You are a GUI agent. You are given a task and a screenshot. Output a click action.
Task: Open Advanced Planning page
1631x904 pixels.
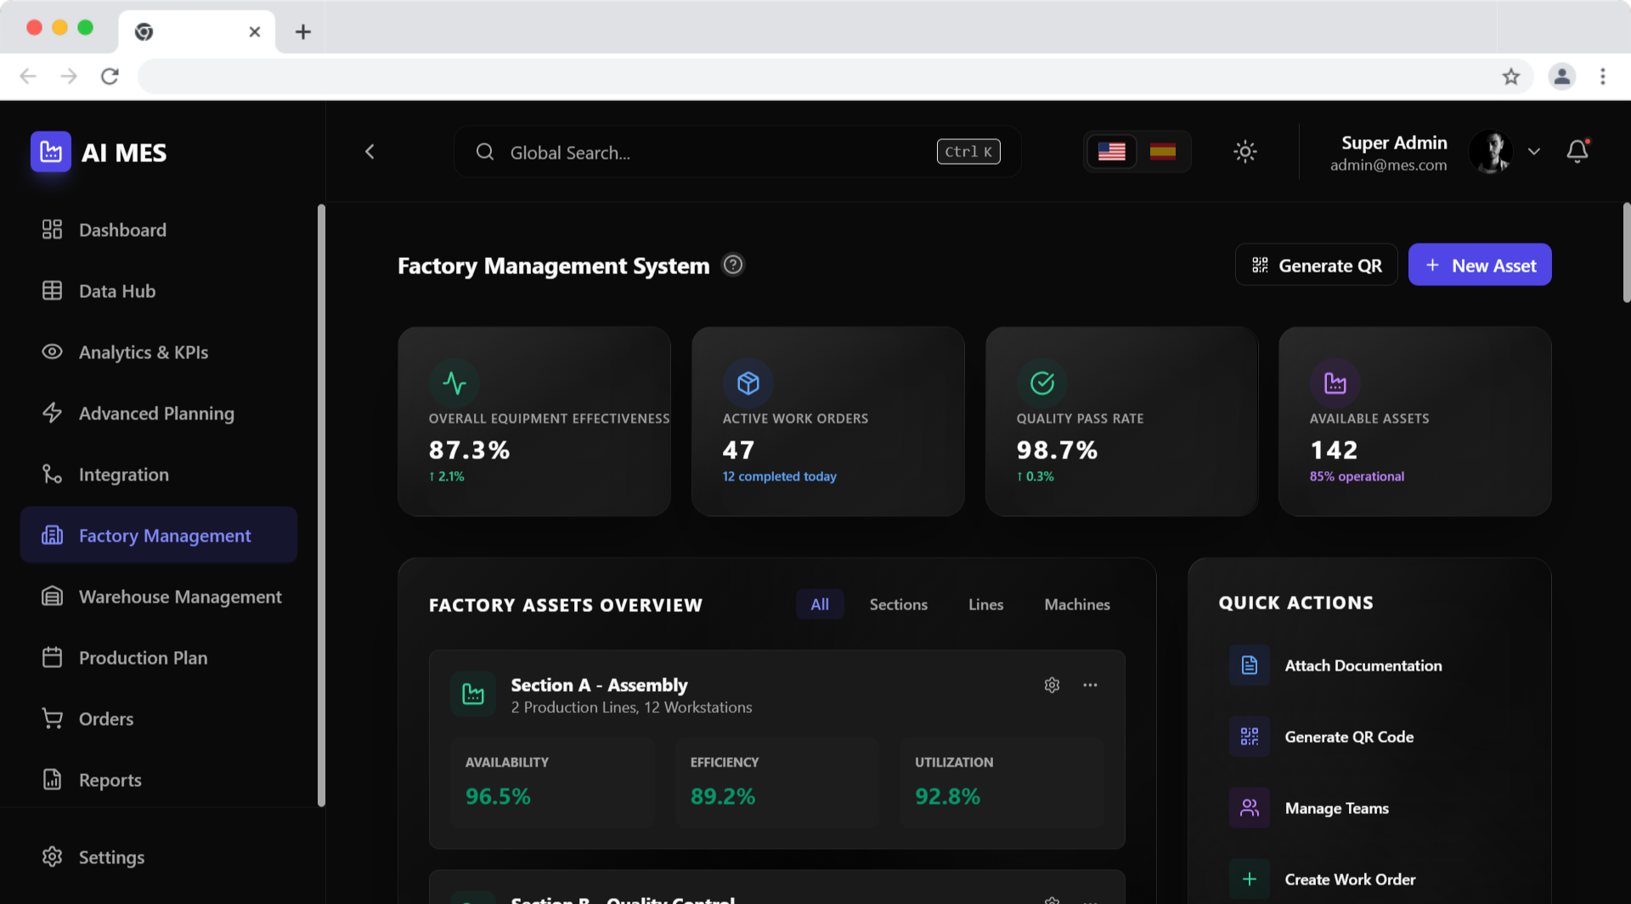tap(158, 413)
